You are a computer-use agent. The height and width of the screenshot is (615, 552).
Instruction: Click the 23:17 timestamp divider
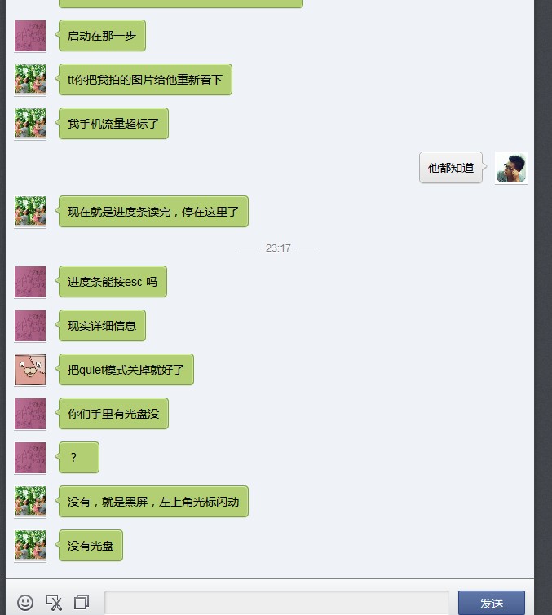[278, 248]
